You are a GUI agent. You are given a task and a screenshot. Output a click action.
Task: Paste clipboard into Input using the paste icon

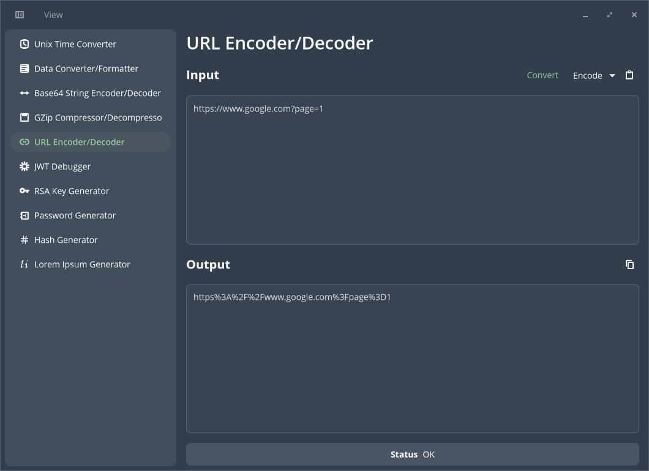point(629,75)
